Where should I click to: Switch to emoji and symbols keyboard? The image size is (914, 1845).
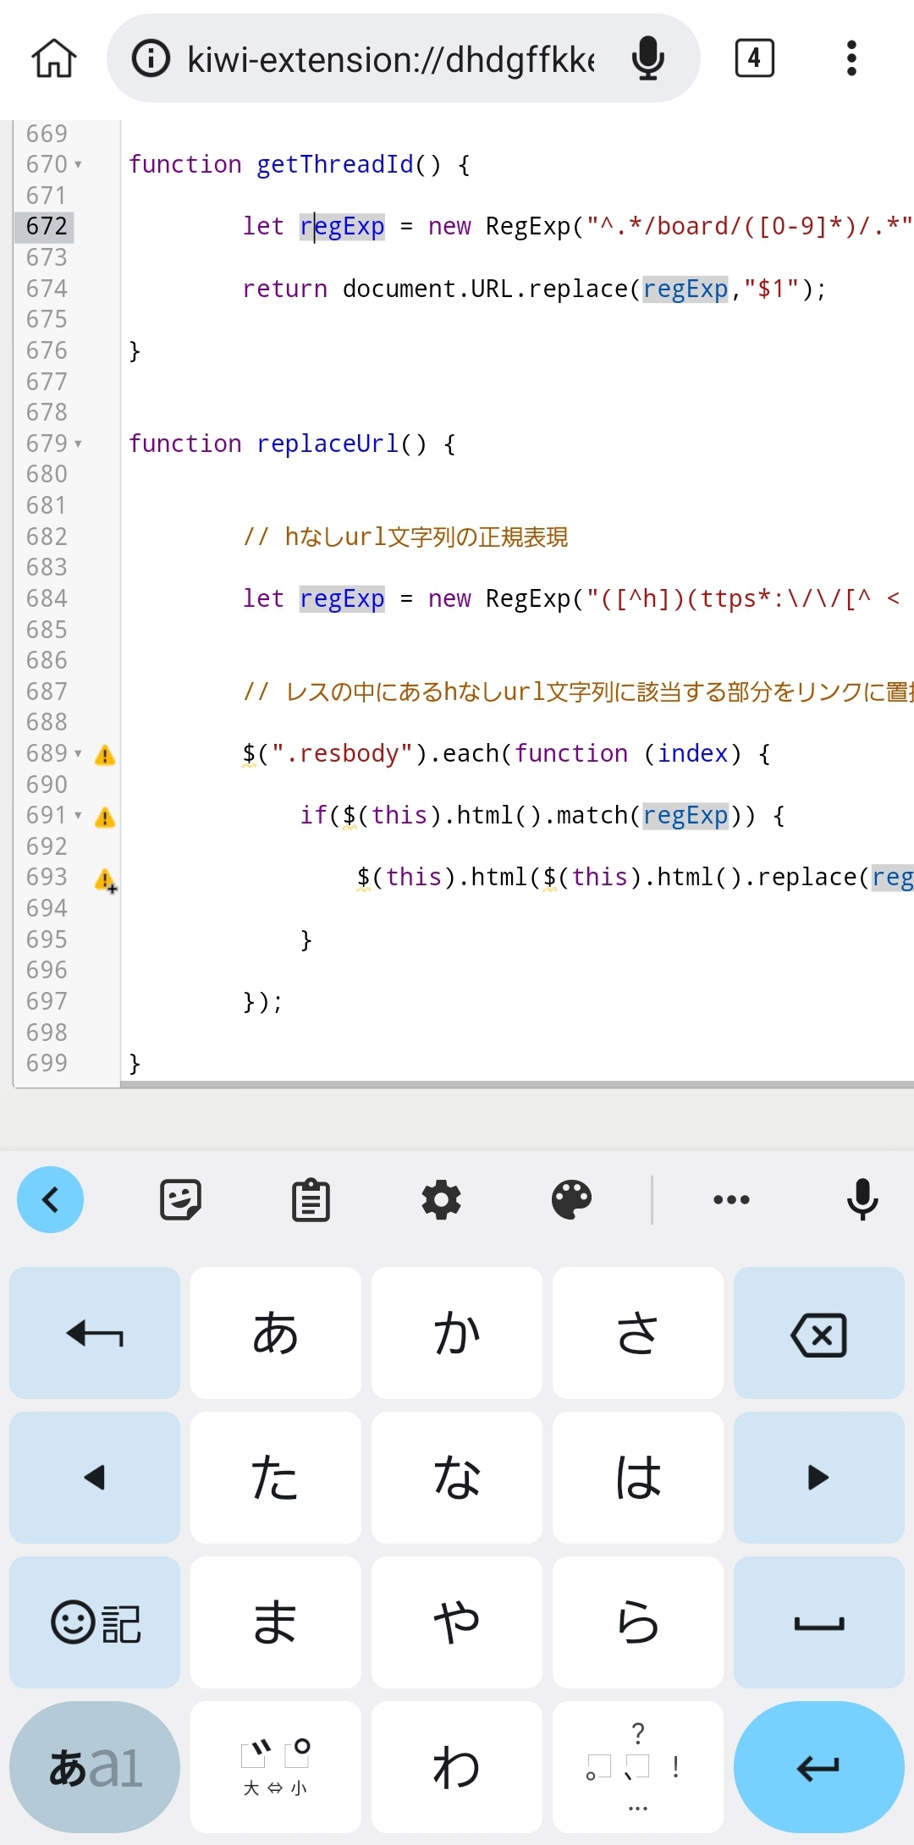[95, 1622]
